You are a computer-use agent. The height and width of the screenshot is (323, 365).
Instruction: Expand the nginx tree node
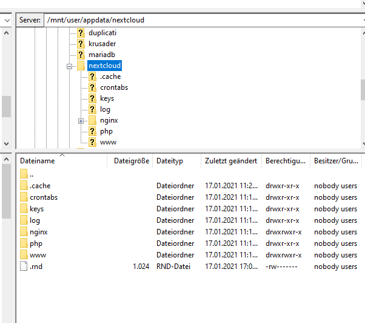81,121
